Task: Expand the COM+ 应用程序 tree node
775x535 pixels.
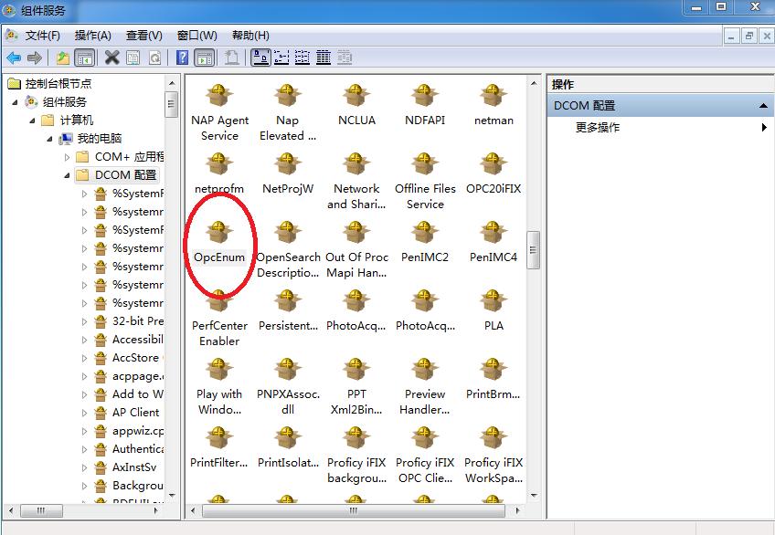Action: pos(66,156)
